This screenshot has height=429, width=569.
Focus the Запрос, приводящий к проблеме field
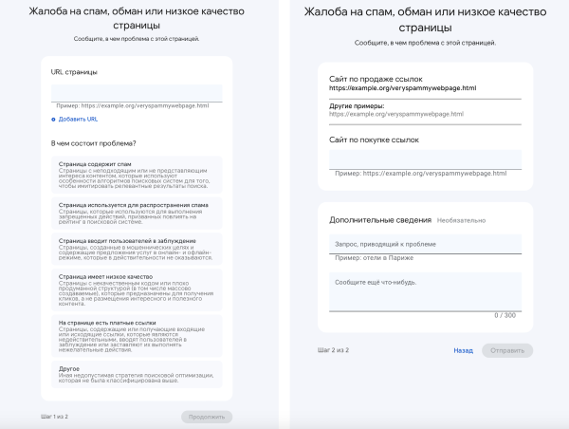coord(425,244)
